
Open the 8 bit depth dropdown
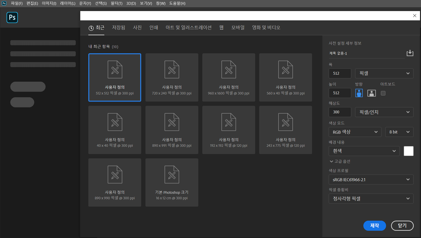tap(399, 132)
